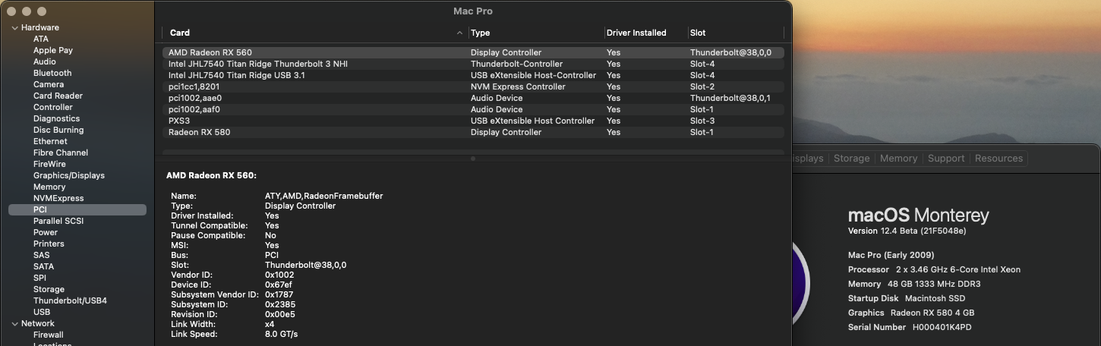This screenshot has height=346, width=1101.
Task: Open Storage under Hardware sidebar
Action: 49,289
